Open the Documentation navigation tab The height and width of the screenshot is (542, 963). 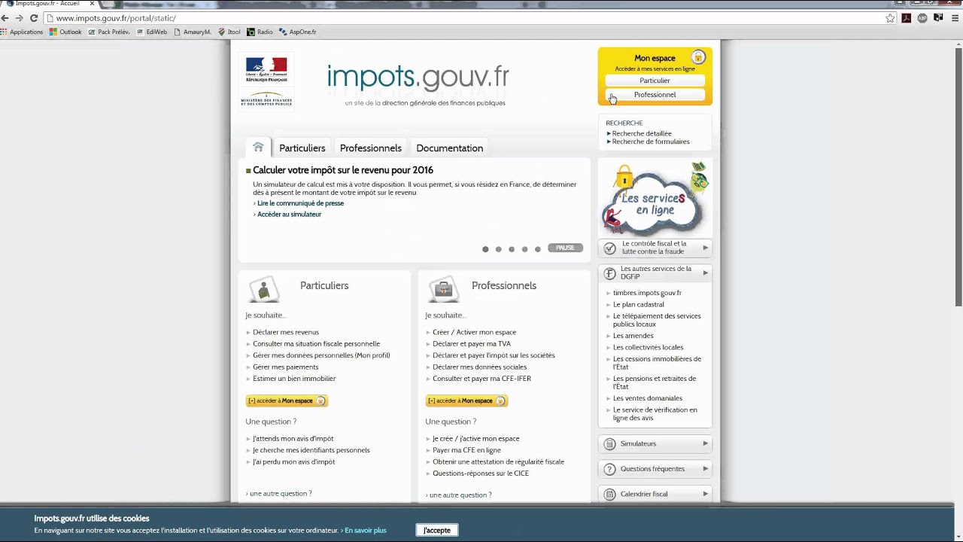tap(449, 148)
